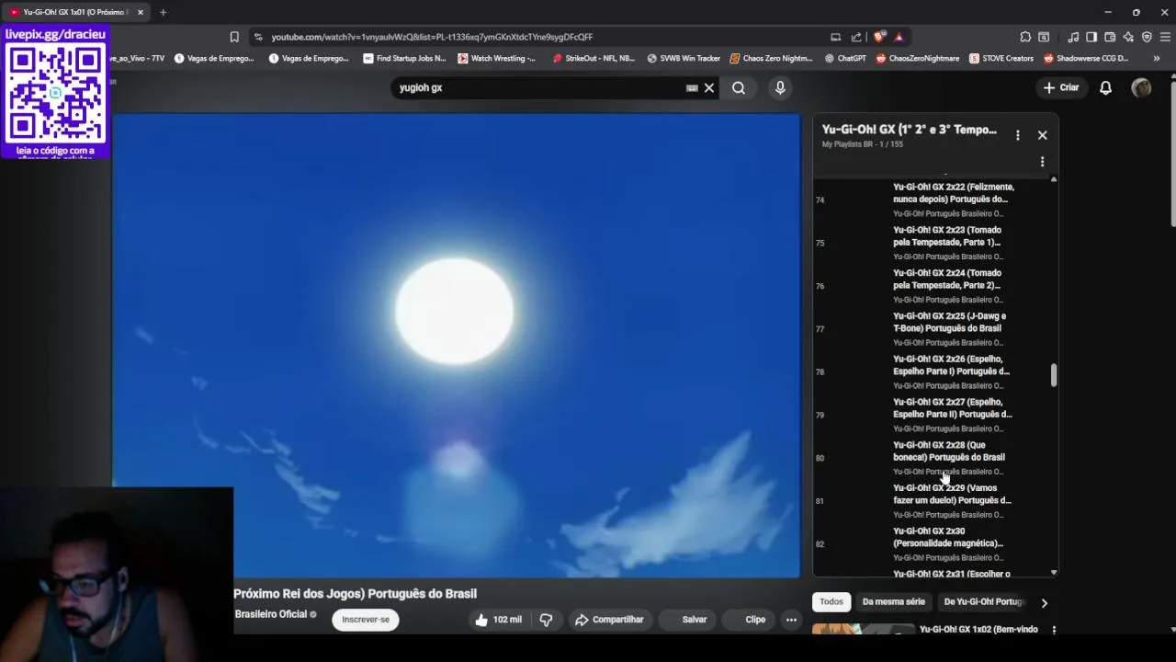
Task: Close the Yu-Gi-Oh! GX browser tab
Action: pyautogui.click(x=141, y=12)
